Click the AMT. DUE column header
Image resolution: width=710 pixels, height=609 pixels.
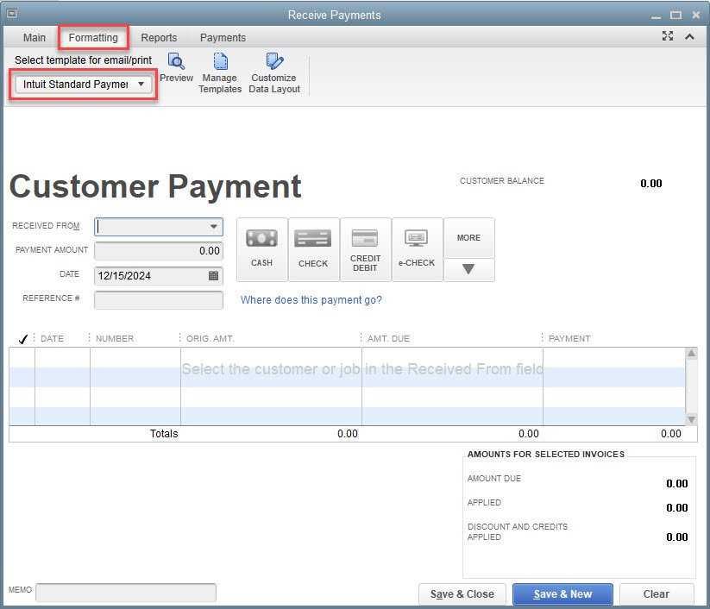(x=388, y=339)
